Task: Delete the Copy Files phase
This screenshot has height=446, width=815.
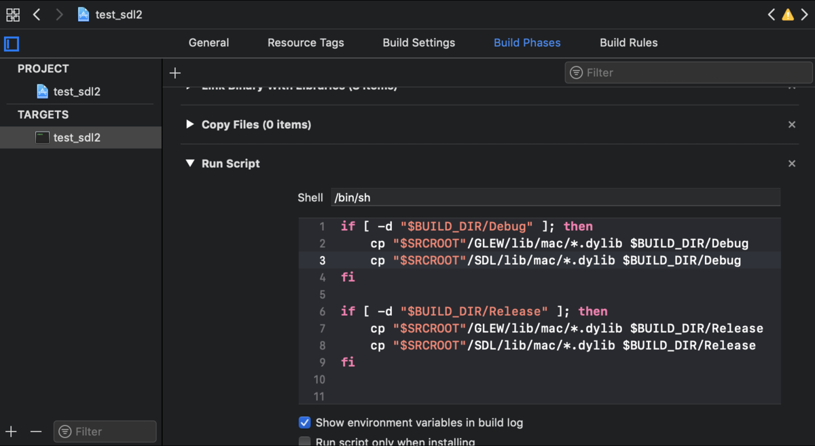Action: [791, 125]
